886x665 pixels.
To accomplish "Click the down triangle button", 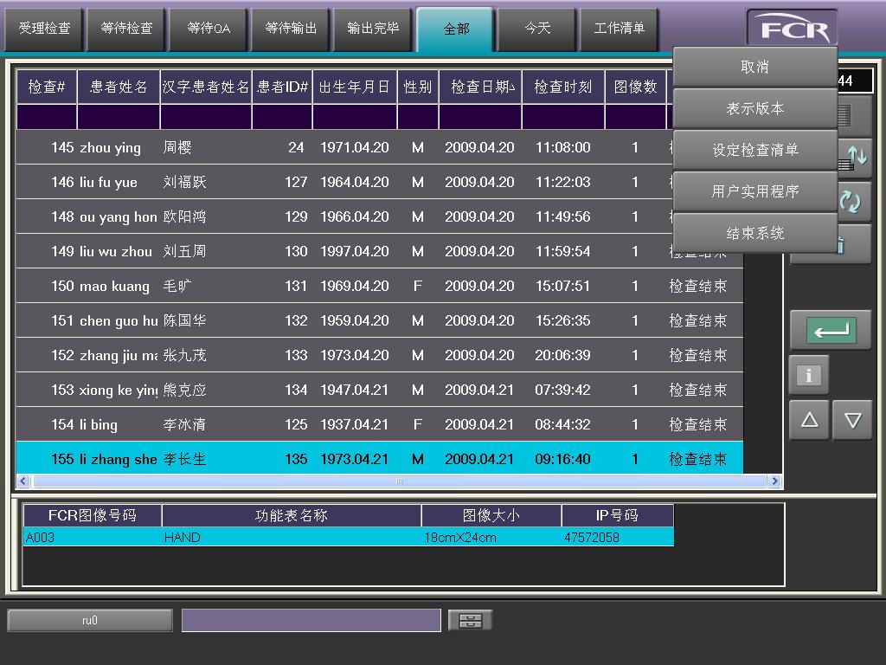I will pyautogui.click(x=852, y=420).
